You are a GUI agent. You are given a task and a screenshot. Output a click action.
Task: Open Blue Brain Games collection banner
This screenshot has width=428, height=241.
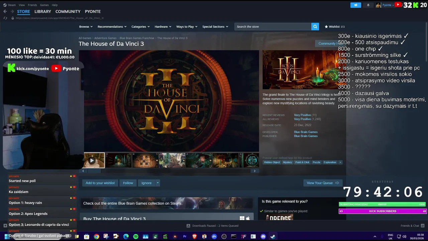click(167, 203)
